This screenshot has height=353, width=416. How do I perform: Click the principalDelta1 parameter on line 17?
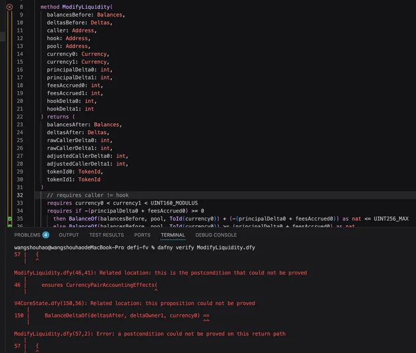[x=70, y=78]
